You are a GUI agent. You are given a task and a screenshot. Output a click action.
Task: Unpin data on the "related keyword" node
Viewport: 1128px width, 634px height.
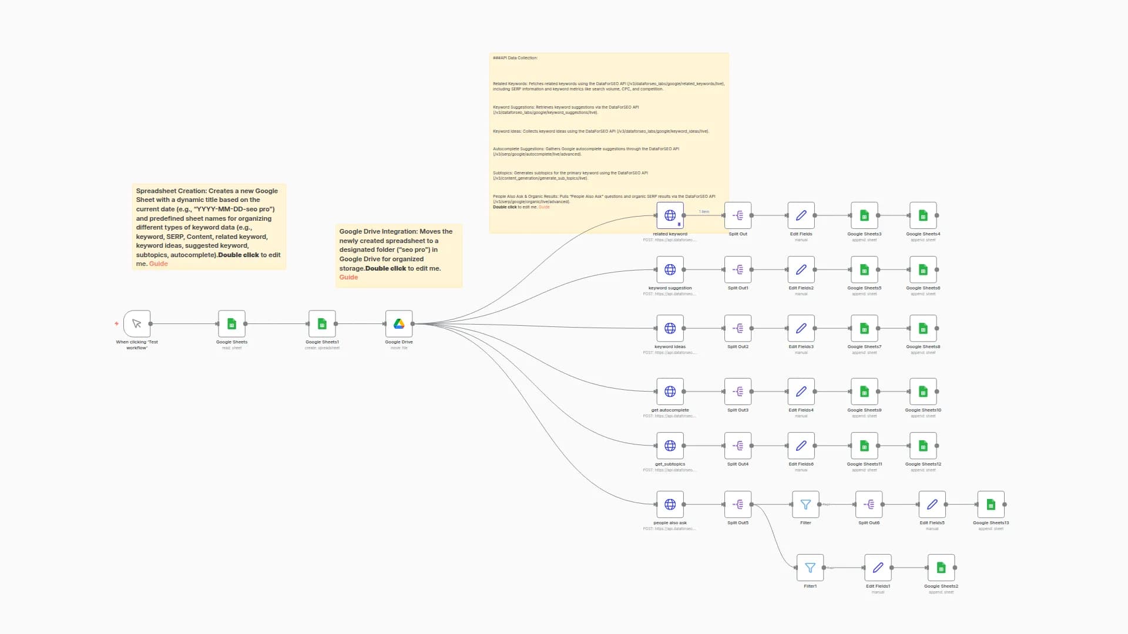point(679,223)
